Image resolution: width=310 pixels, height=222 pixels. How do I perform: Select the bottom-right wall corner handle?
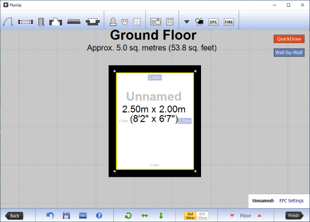[196, 171]
